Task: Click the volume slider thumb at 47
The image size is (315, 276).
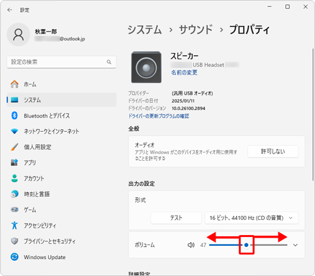Action: (x=246, y=245)
